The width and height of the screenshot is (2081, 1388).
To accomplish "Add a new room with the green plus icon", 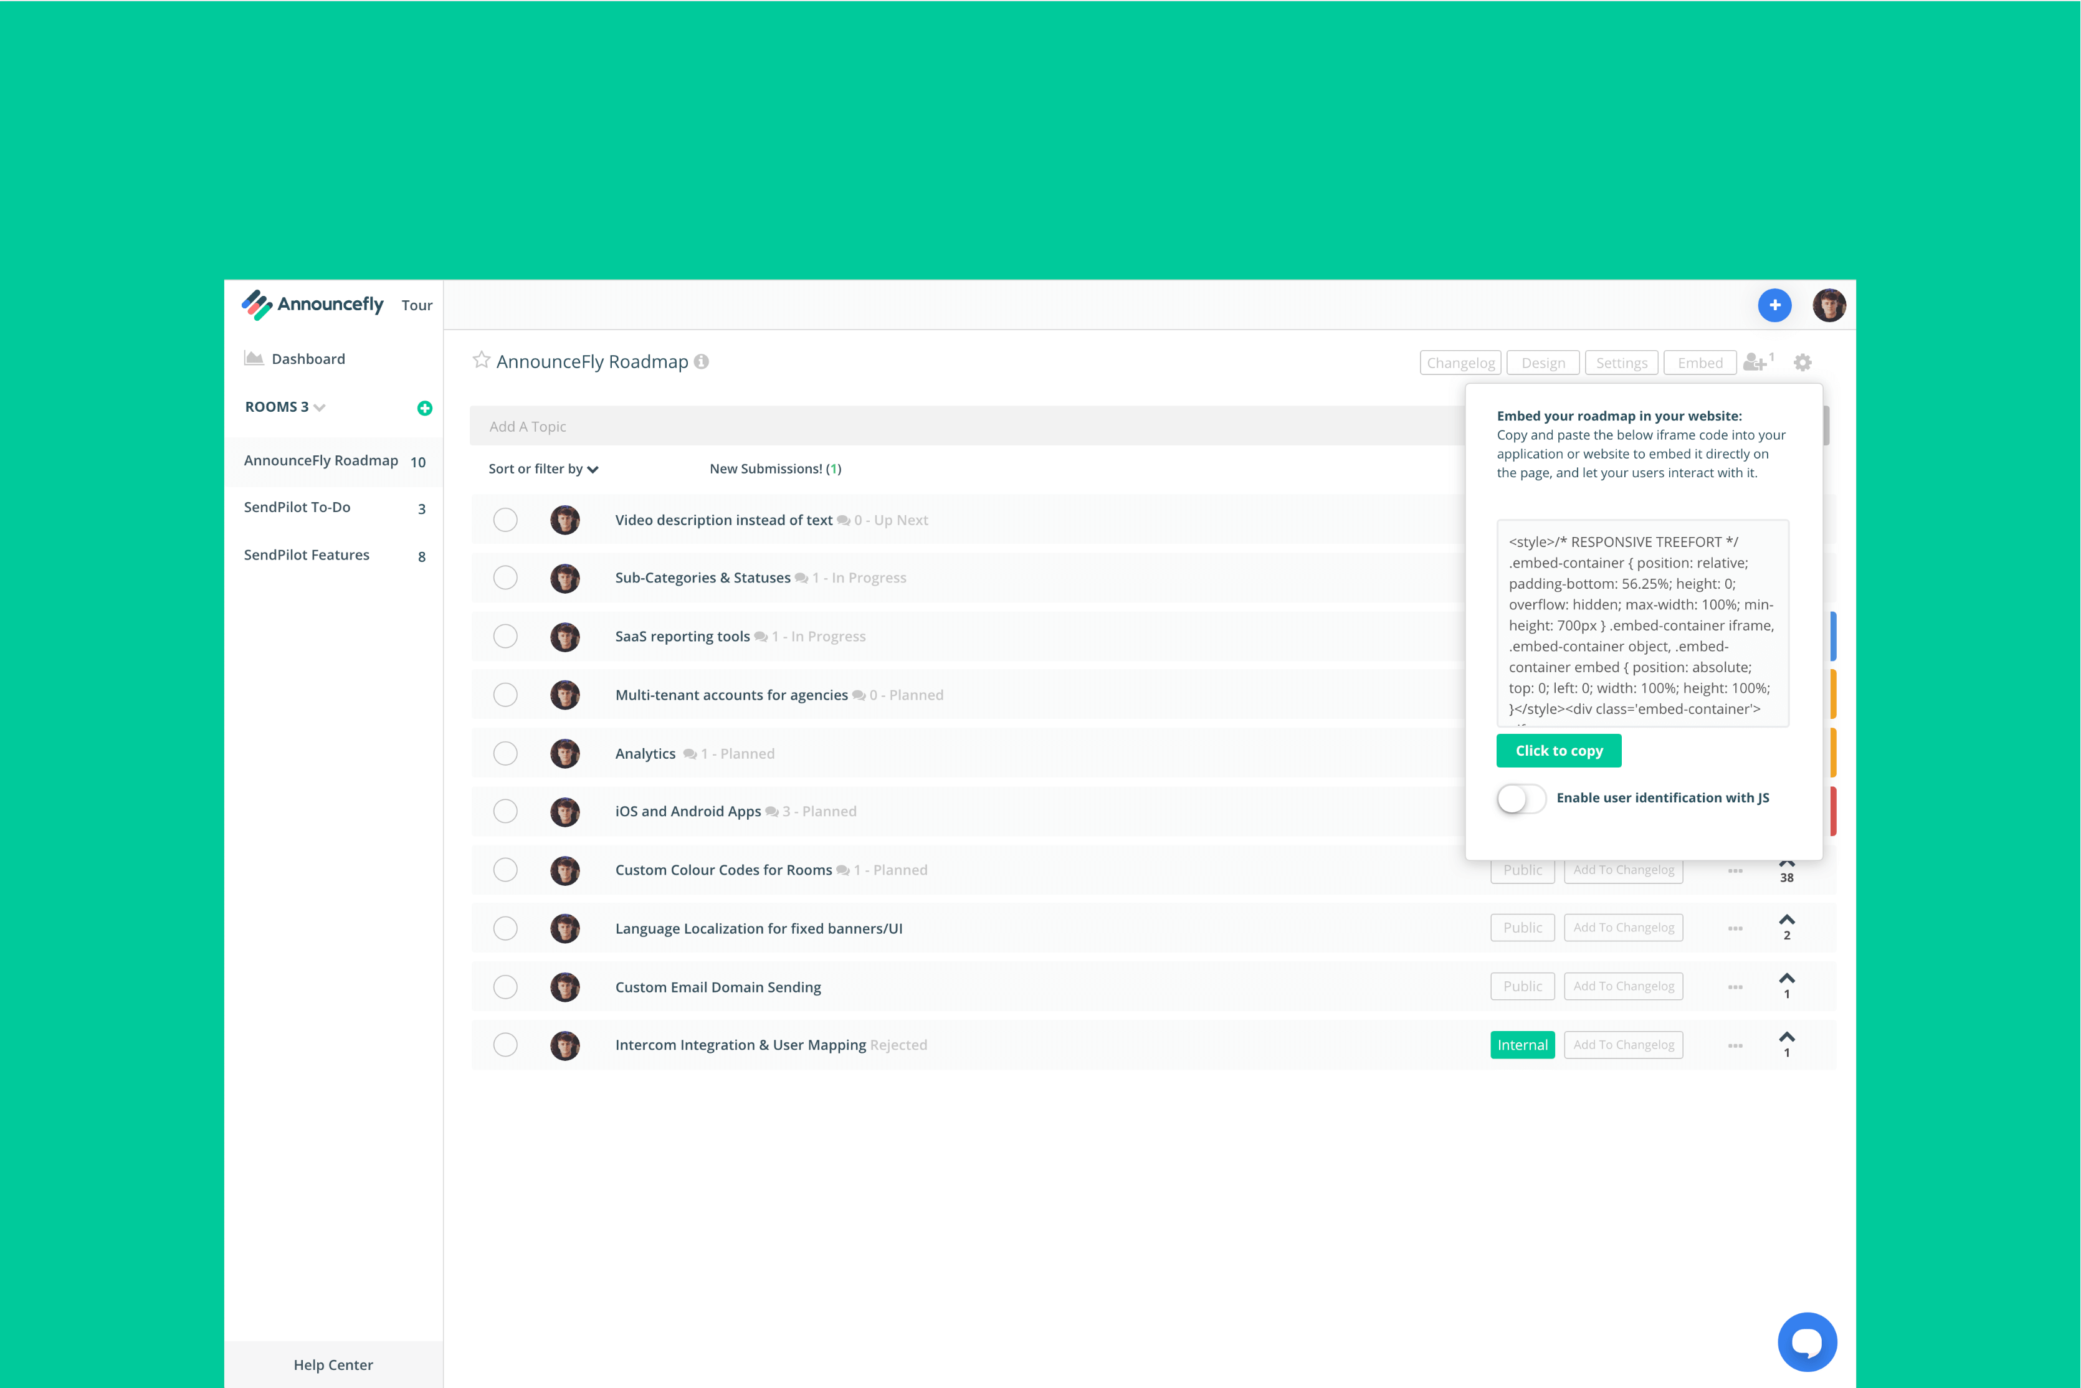I will (x=425, y=408).
